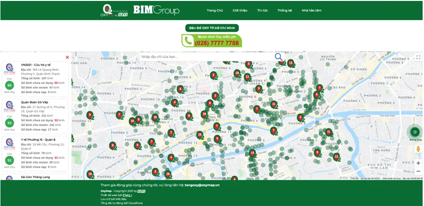
Task: Click the OXY map logo in header
Action: point(114,10)
